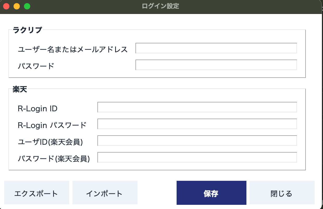Minimize the window using yellow button
This screenshot has width=323, height=209.
[17, 6]
